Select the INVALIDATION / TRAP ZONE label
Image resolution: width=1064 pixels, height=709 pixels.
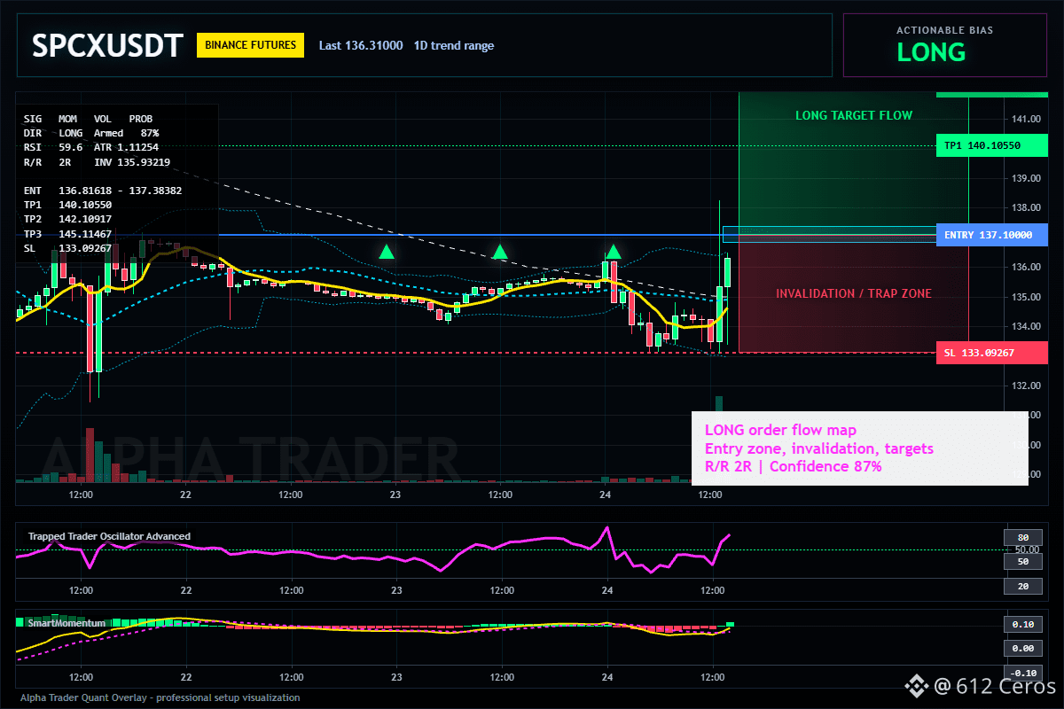[x=853, y=293]
